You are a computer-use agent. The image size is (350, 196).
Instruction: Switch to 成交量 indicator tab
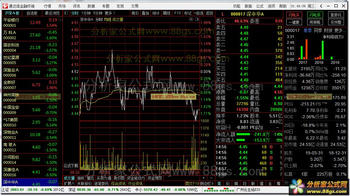[69, 178]
